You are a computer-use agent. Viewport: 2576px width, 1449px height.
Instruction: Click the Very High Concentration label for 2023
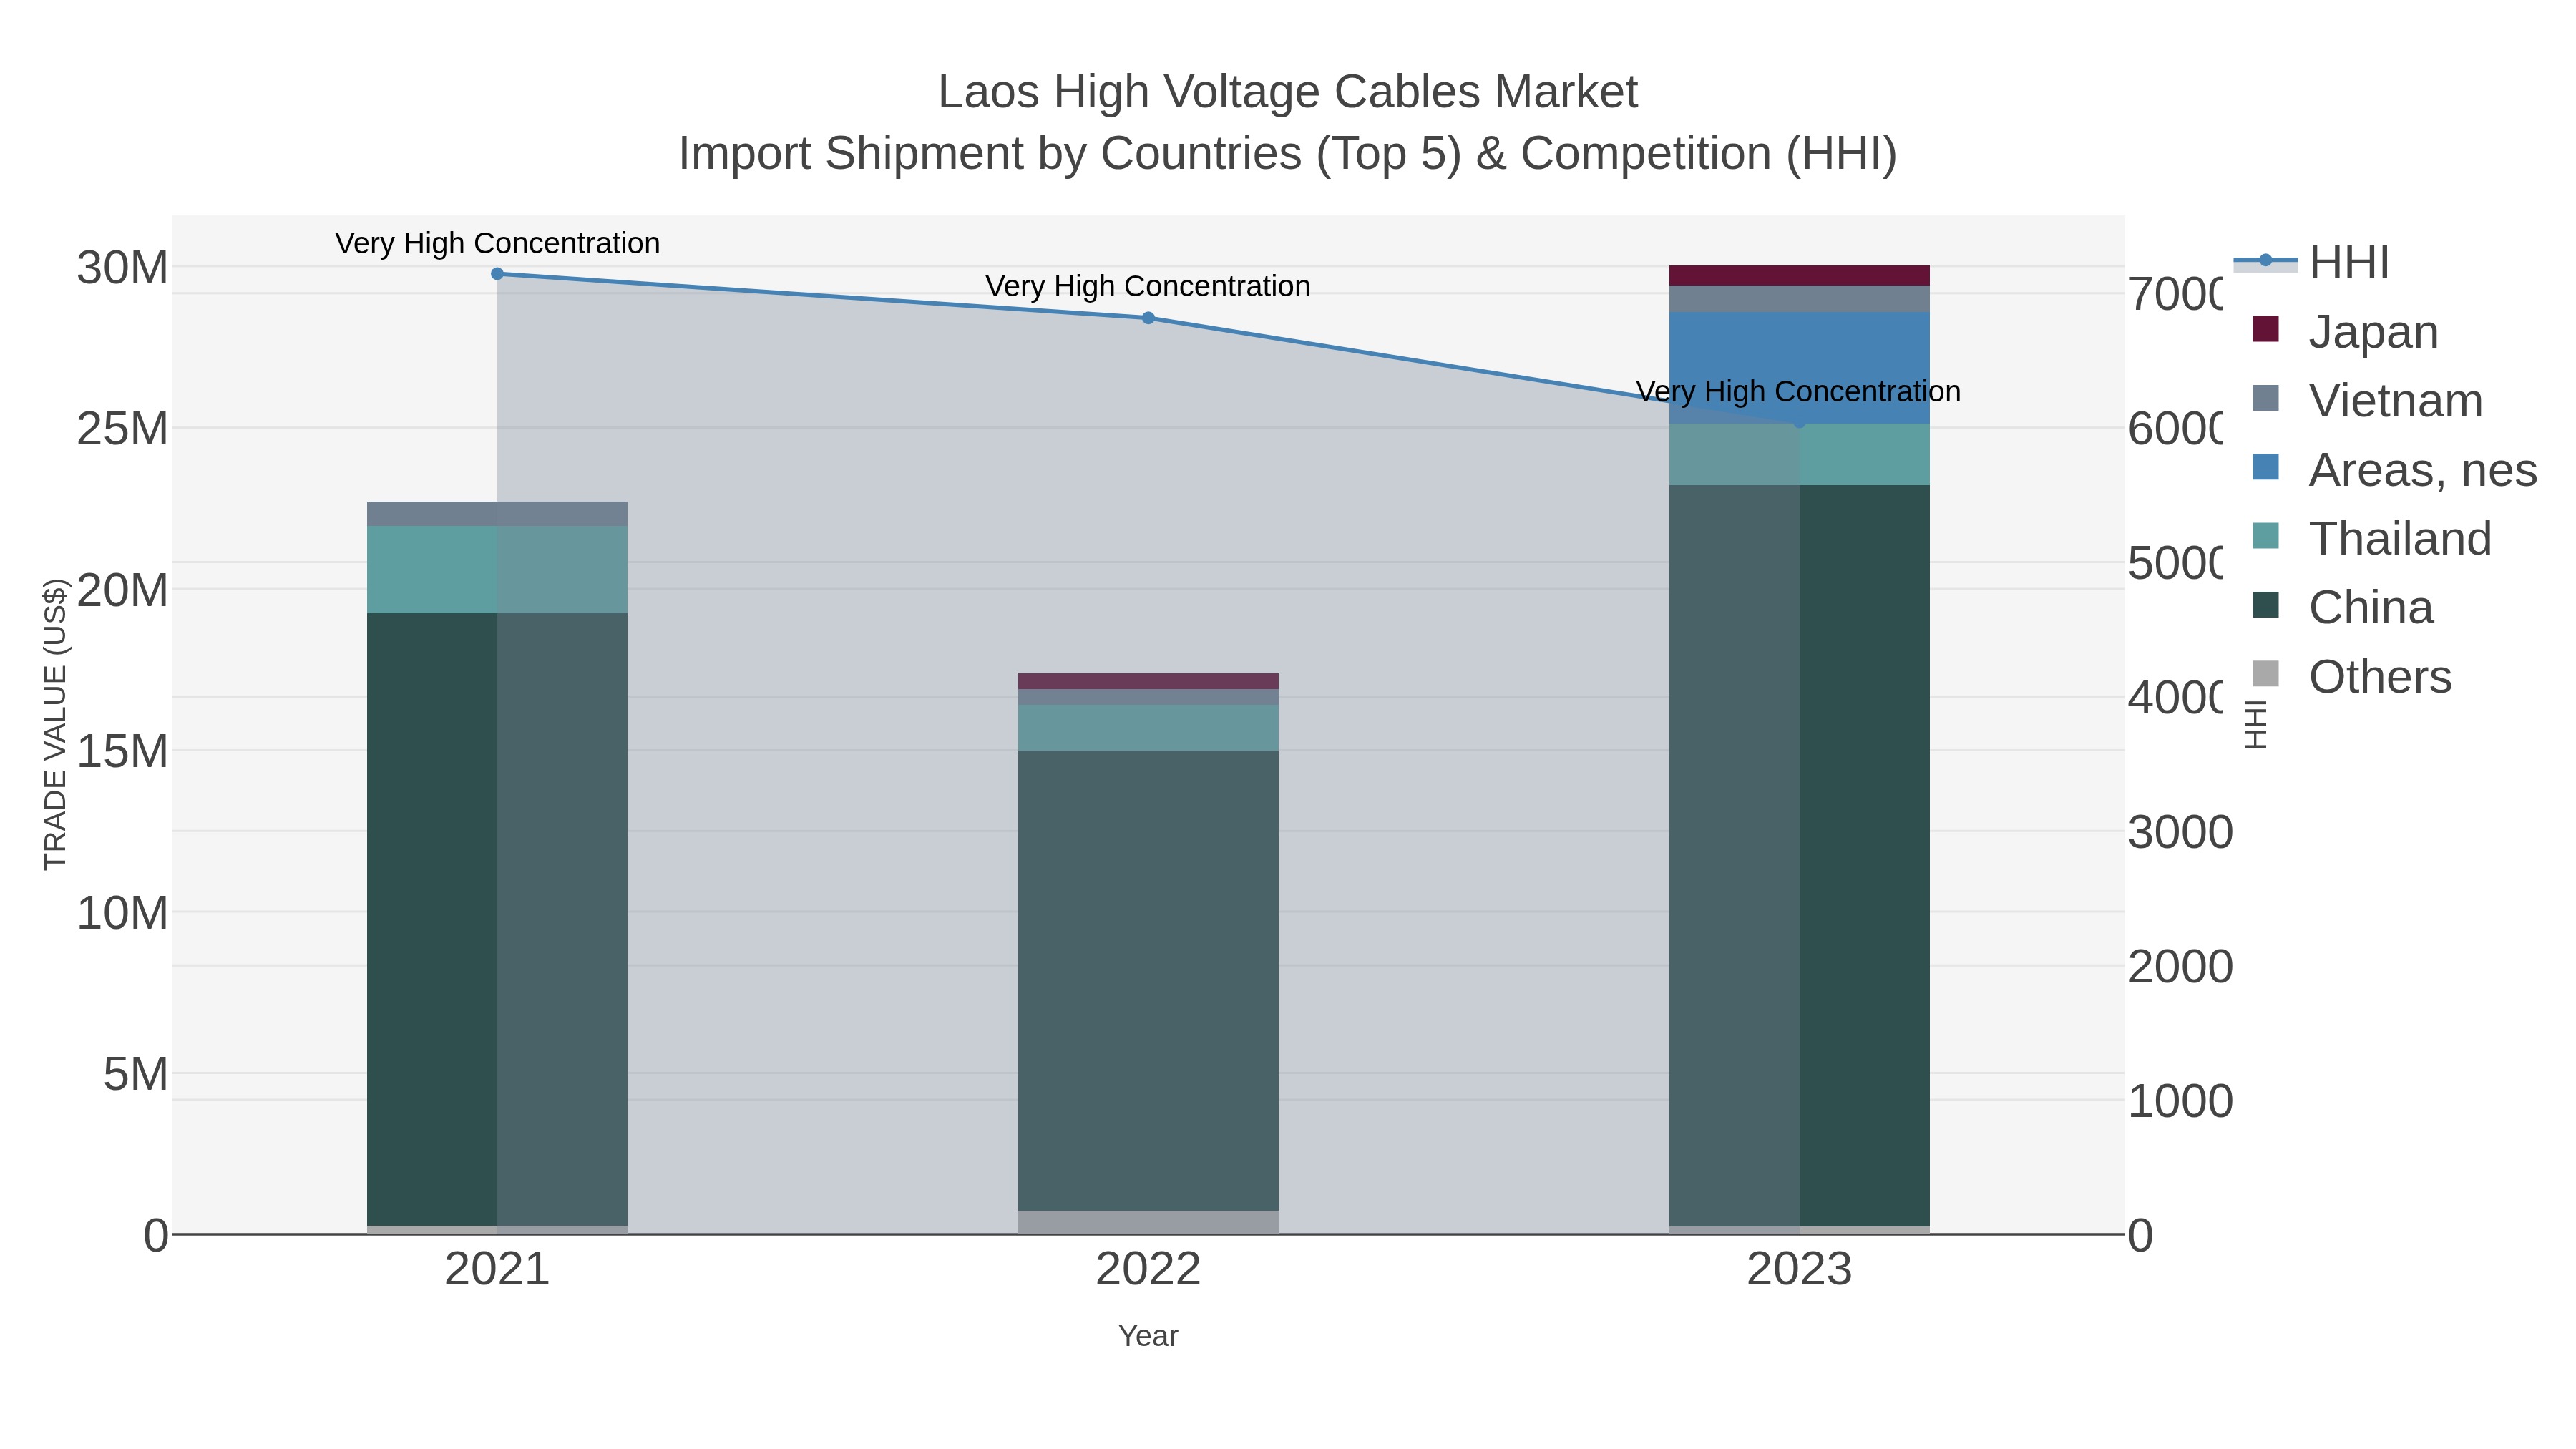click(1798, 391)
